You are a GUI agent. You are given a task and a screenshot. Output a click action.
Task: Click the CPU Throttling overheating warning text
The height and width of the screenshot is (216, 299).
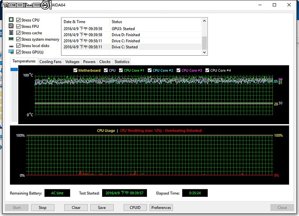(161, 131)
